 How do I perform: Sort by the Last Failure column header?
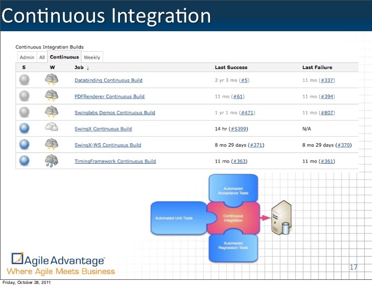[317, 67]
